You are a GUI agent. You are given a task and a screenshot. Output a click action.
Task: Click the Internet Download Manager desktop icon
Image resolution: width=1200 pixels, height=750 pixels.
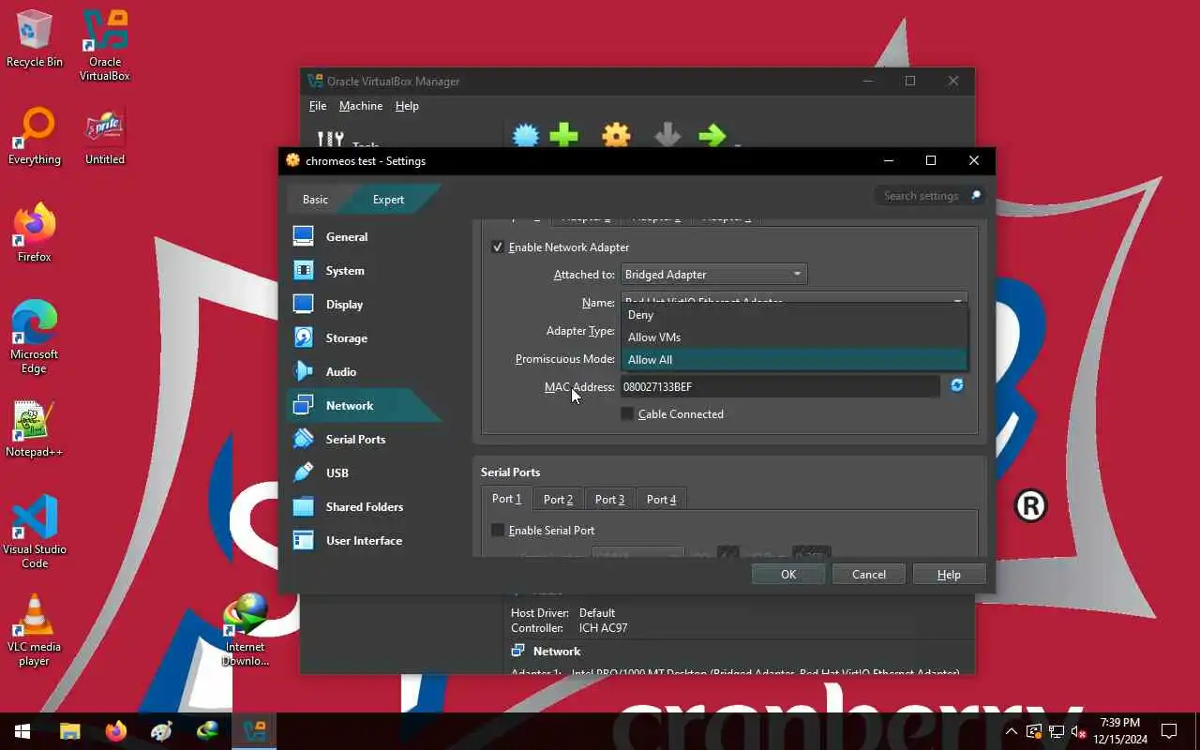pyautogui.click(x=245, y=630)
